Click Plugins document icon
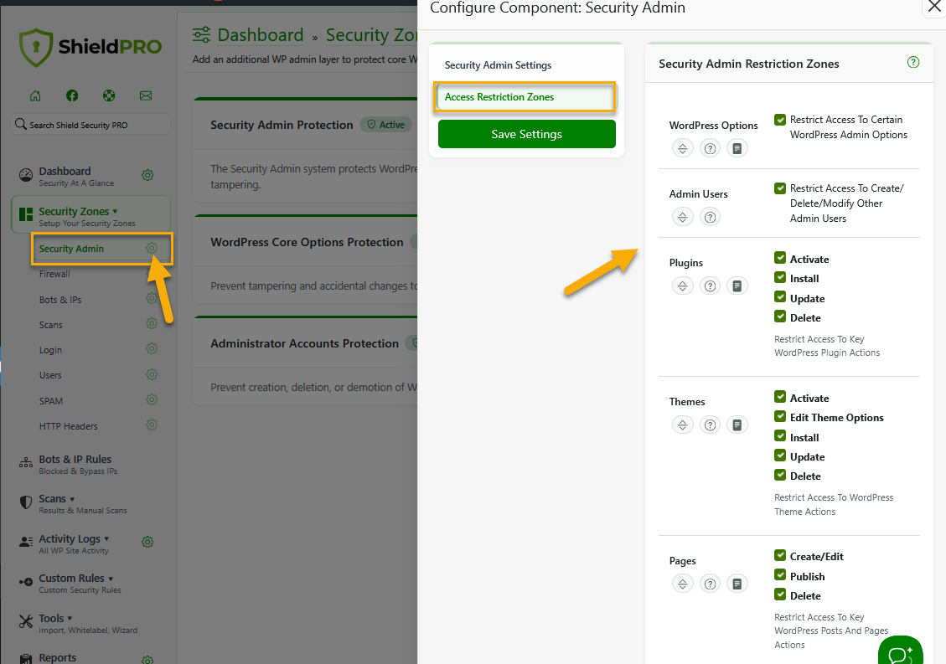 pyautogui.click(x=737, y=286)
